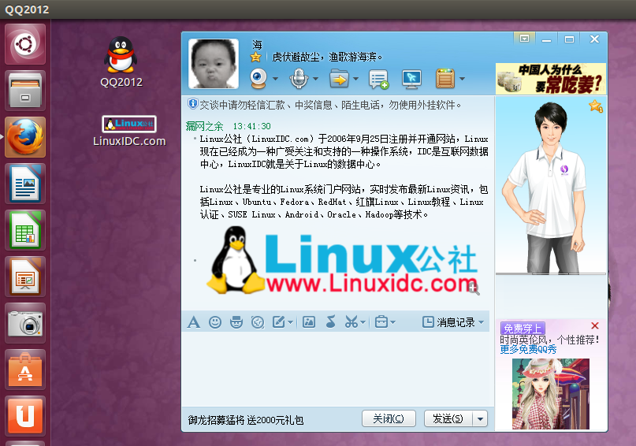Expand the 消息记录 dropdown arrow

[481, 322]
